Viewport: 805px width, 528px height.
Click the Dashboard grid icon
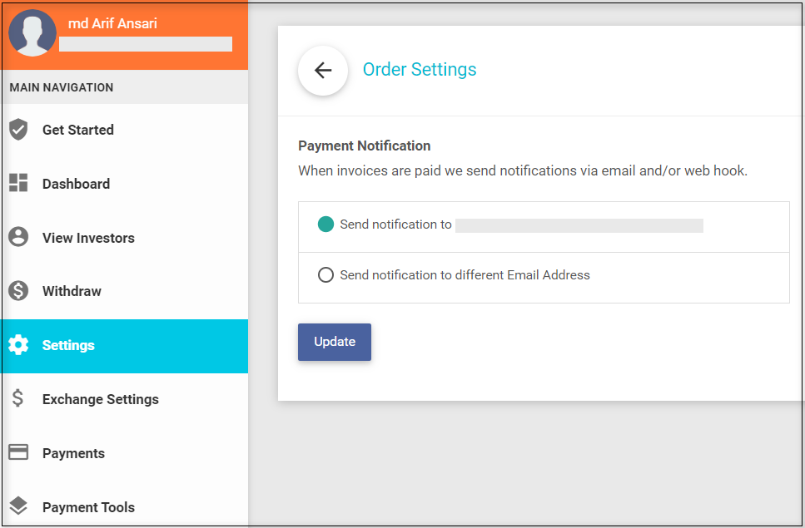[x=18, y=184]
